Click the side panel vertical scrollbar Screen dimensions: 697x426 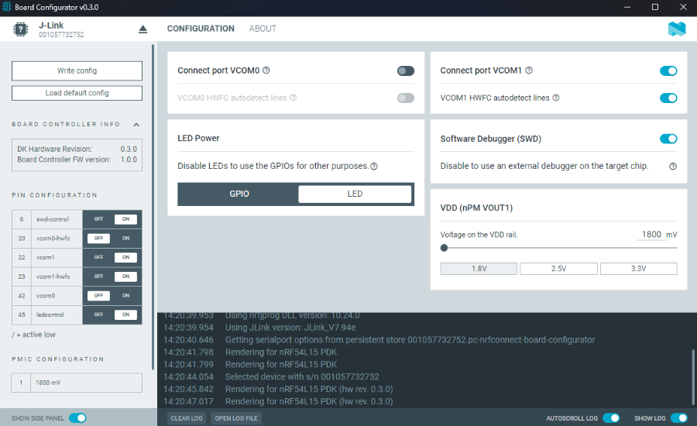tap(153, 207)
